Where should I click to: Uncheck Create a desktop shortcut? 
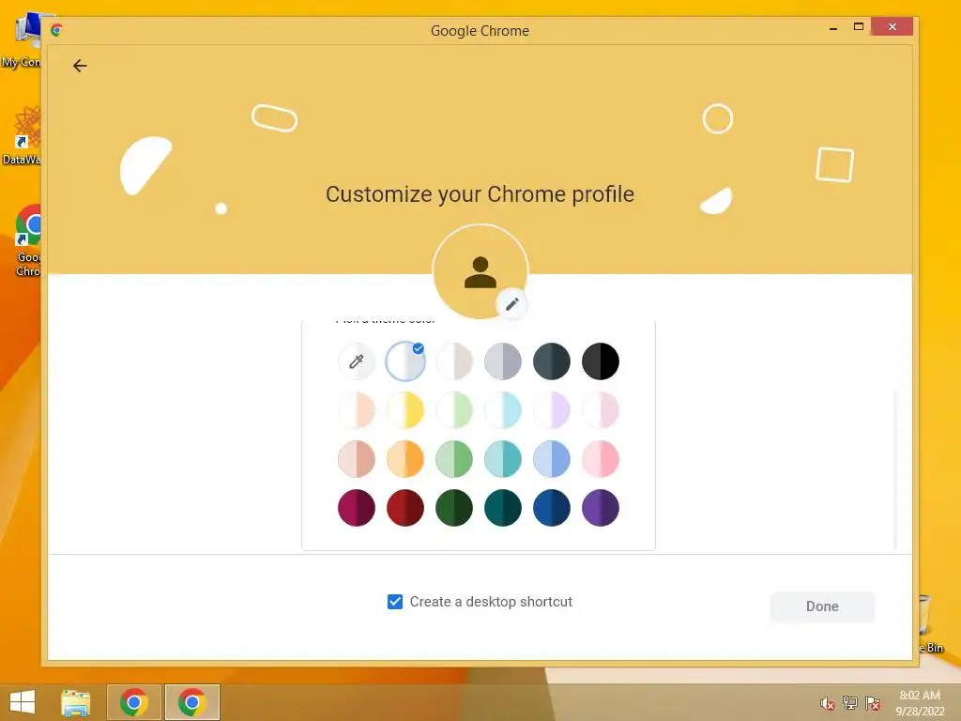pos(395,602)
